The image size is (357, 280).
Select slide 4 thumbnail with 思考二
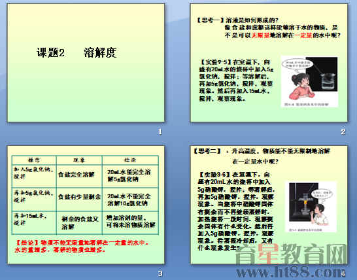(269, 205)
